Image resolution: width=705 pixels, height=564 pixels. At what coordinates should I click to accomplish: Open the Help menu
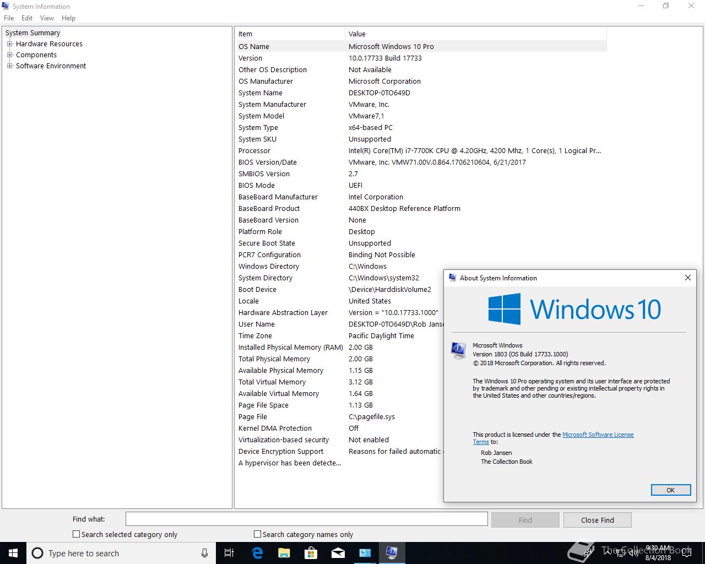click(x=68, y=18)
